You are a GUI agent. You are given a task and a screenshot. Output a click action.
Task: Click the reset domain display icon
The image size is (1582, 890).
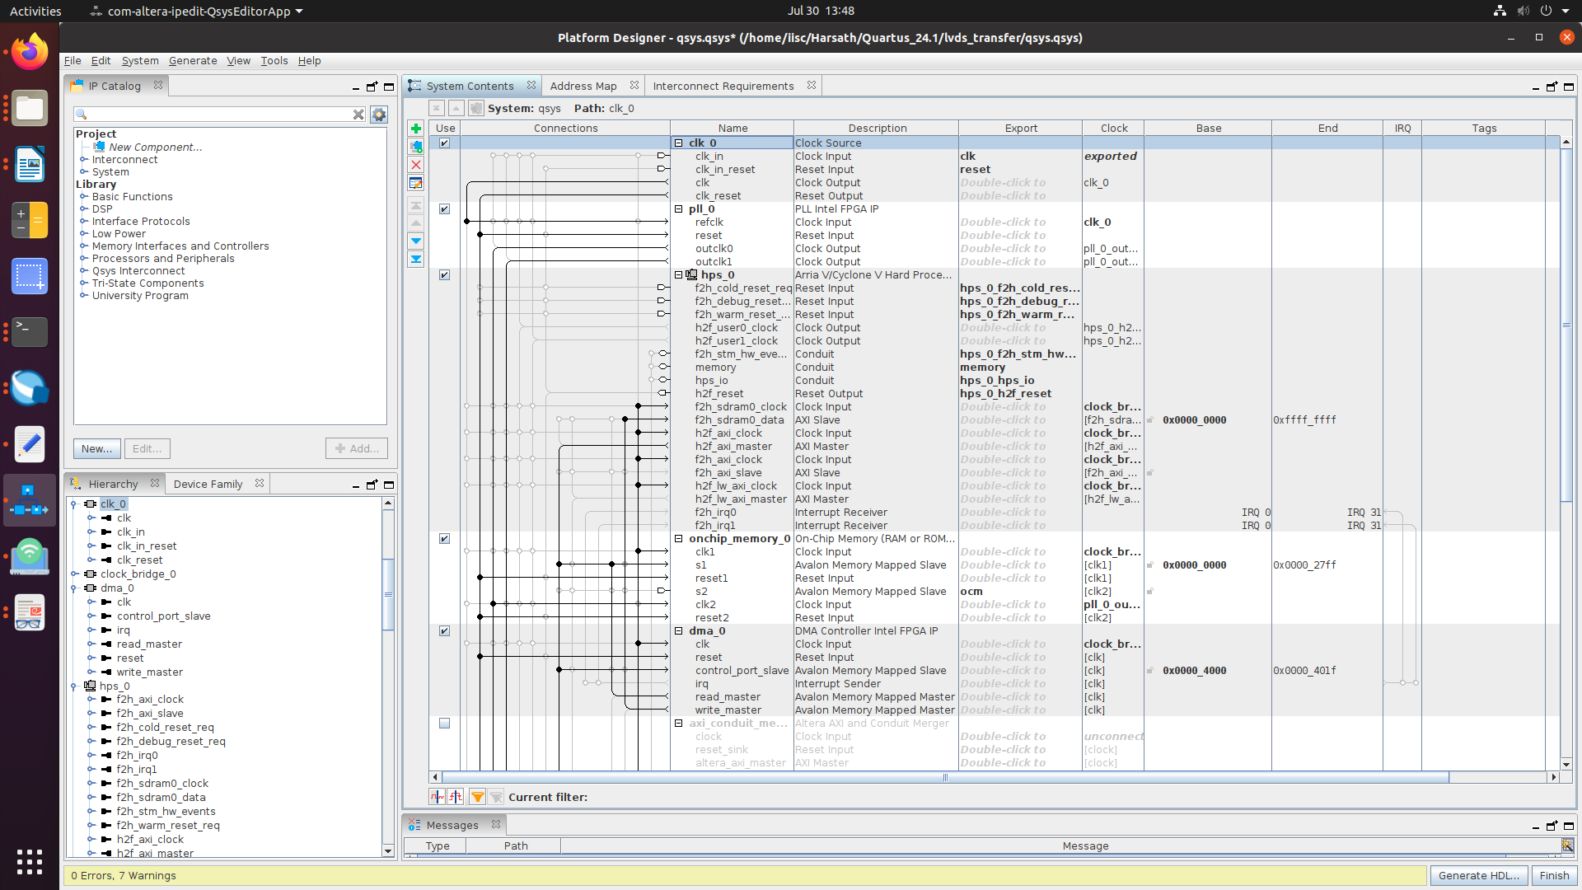[x=456, y=797]
